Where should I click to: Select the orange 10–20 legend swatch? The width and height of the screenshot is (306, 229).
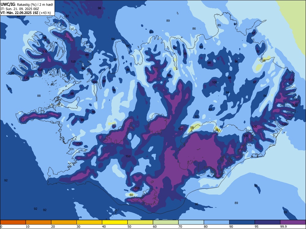39,222
